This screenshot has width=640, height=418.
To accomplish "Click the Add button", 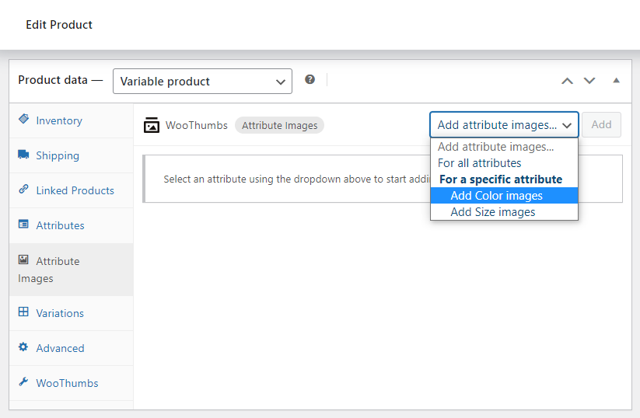I will point(601,125).
